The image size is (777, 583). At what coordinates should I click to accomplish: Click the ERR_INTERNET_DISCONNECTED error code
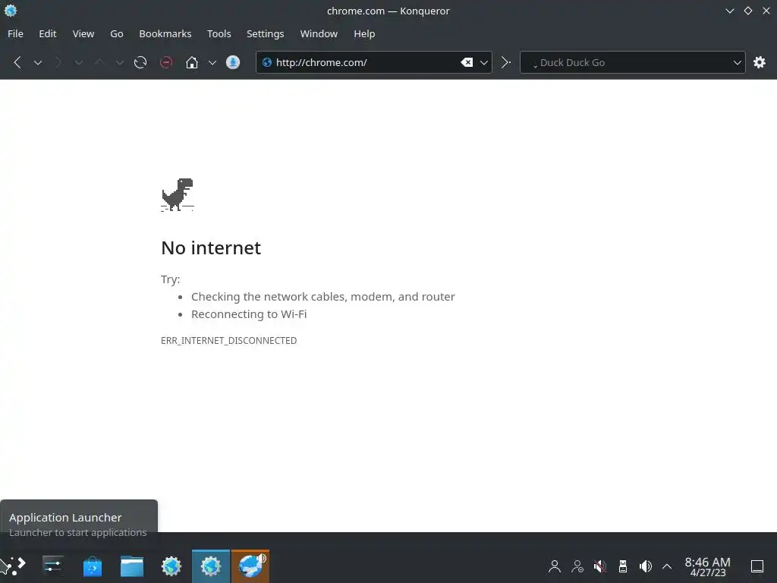[x=229, y=341]
